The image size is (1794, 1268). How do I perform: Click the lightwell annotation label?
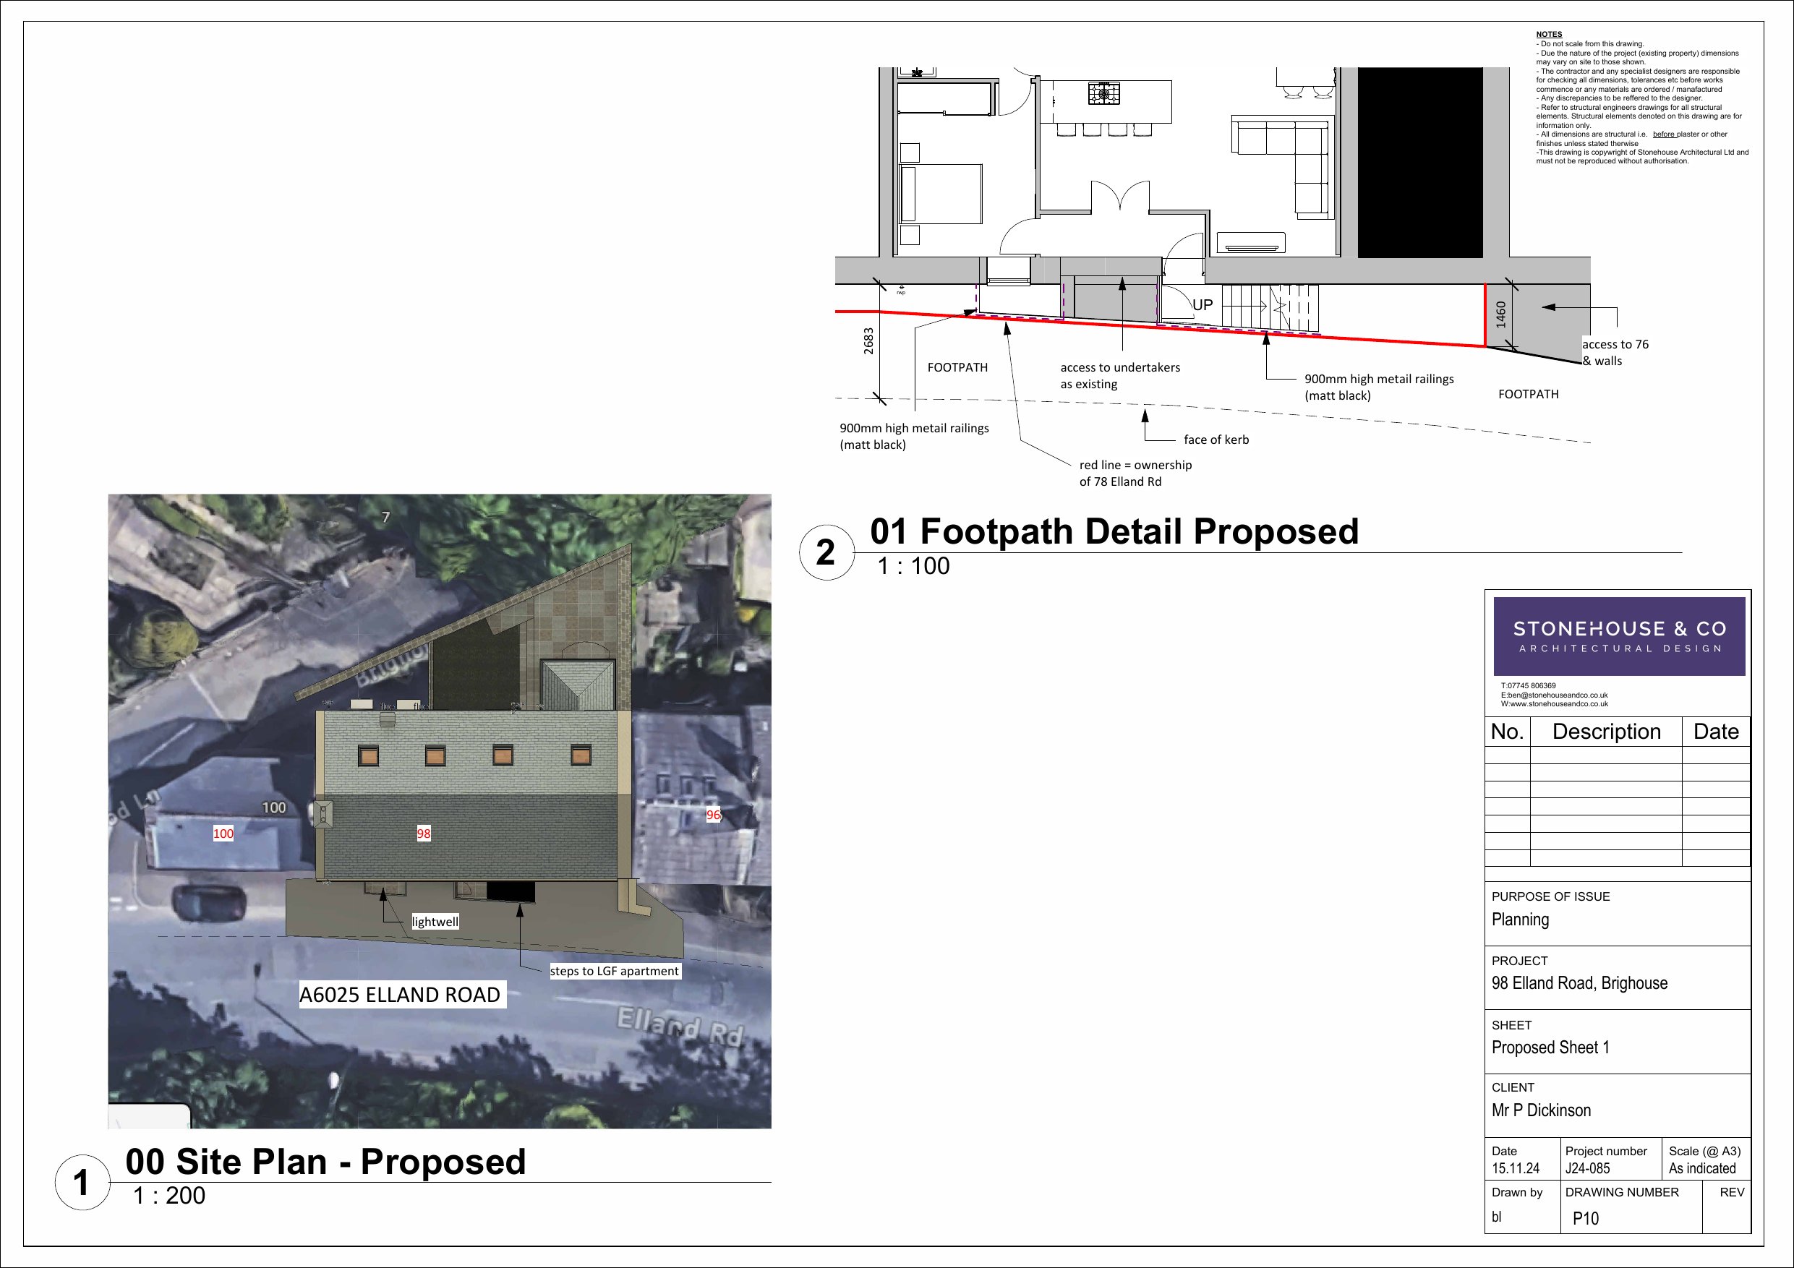tap(435, 922)
